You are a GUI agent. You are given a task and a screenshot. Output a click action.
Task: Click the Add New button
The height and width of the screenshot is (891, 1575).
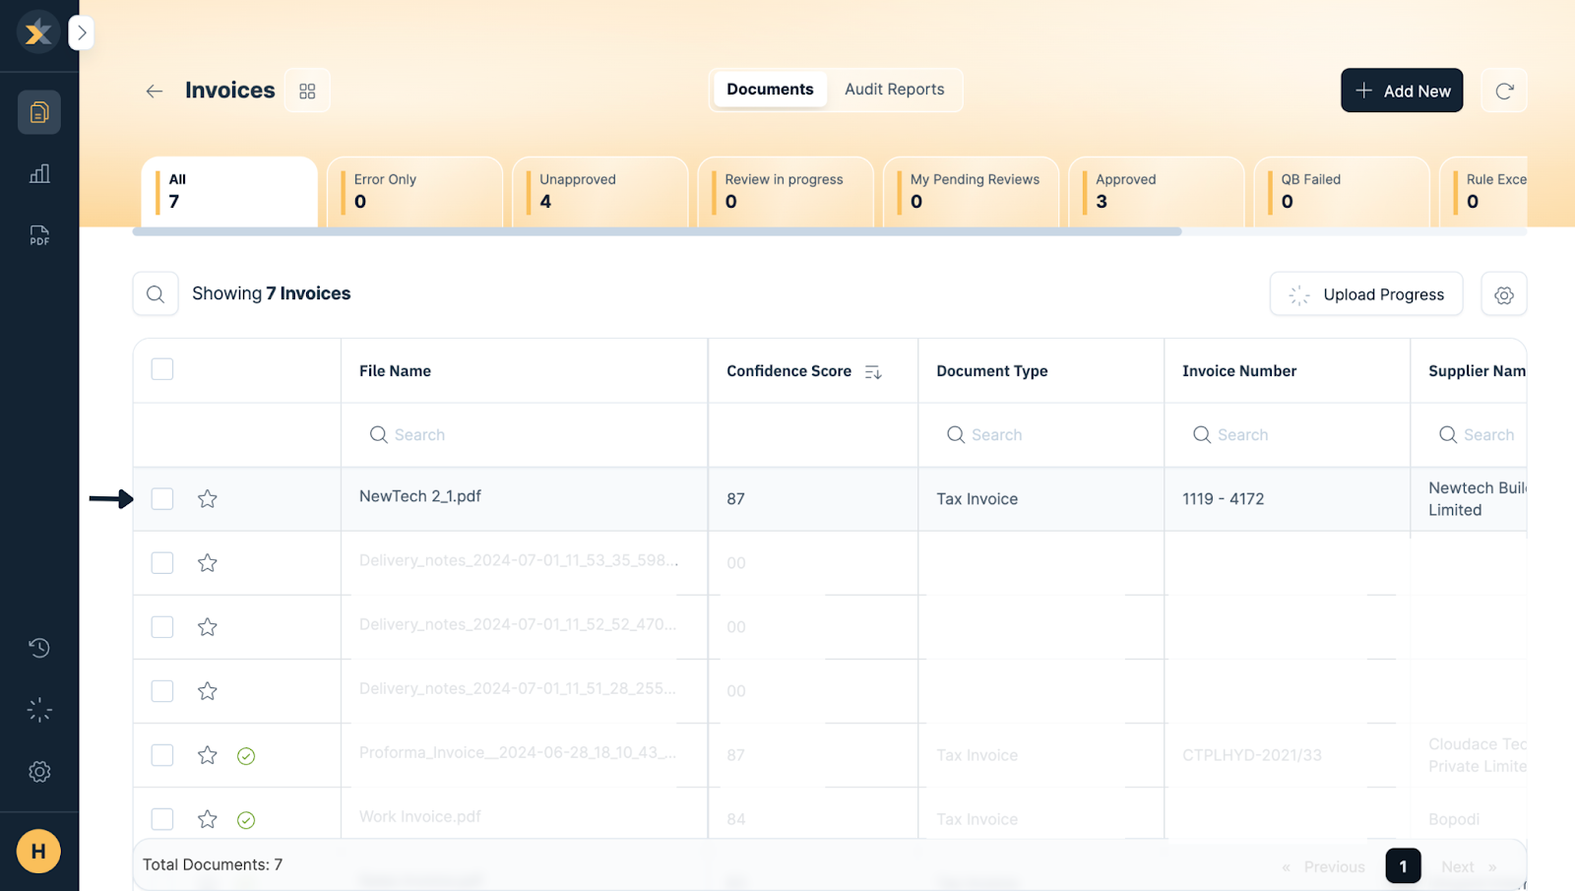click(x=1402, y=91)
